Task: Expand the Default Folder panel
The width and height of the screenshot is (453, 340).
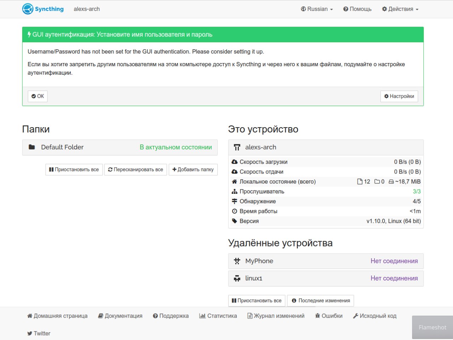Action: [x=120, y=147]
